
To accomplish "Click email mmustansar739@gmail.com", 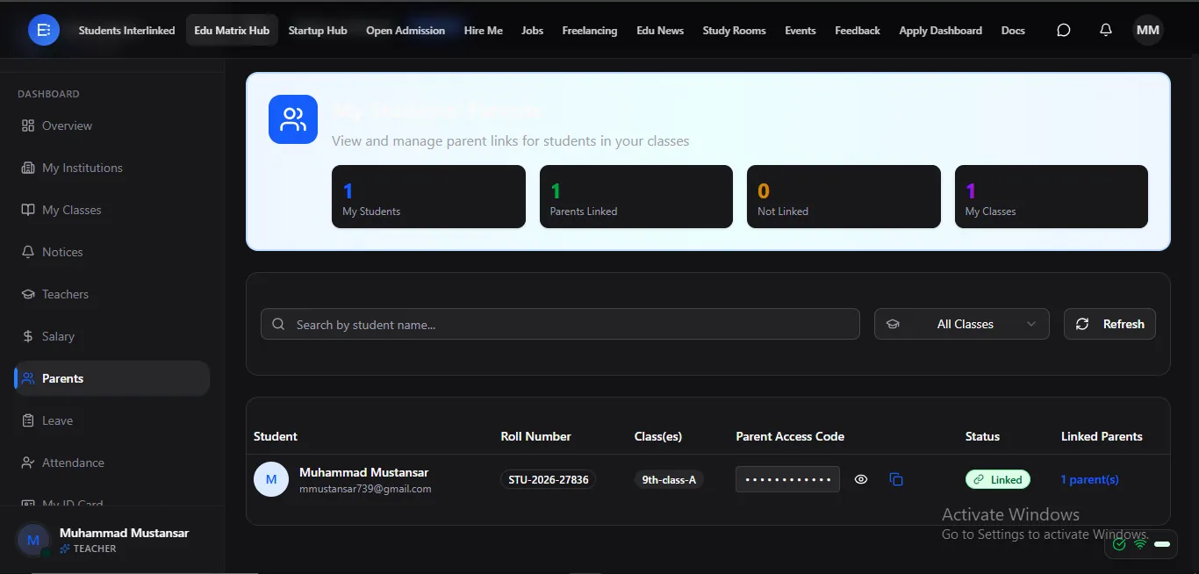I will 365,489.
